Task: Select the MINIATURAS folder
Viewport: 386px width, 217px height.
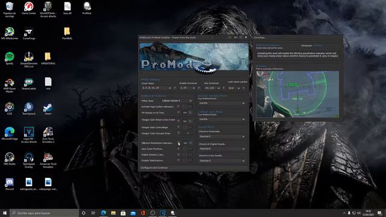Action: click(x=48, y=58)
